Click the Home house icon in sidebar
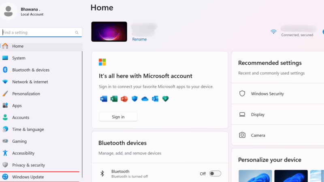324x182 pixels. (5, 46)
